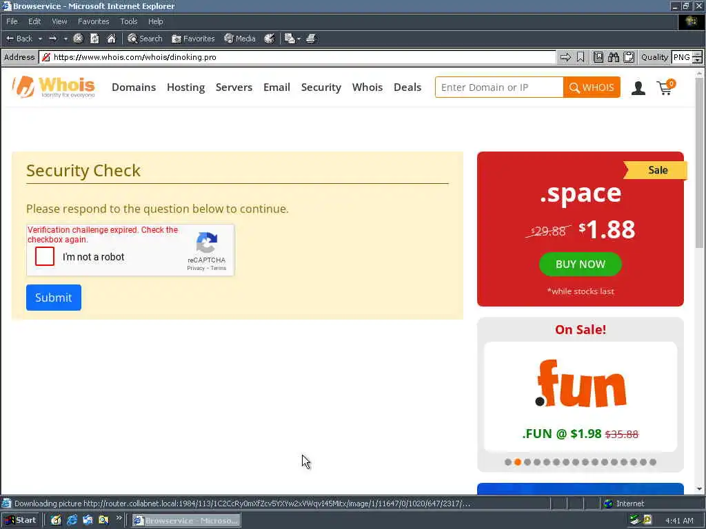The height and width of the screenshot is (529, 706).
Task: Go to the Home page icon
Action: (111, 39)
